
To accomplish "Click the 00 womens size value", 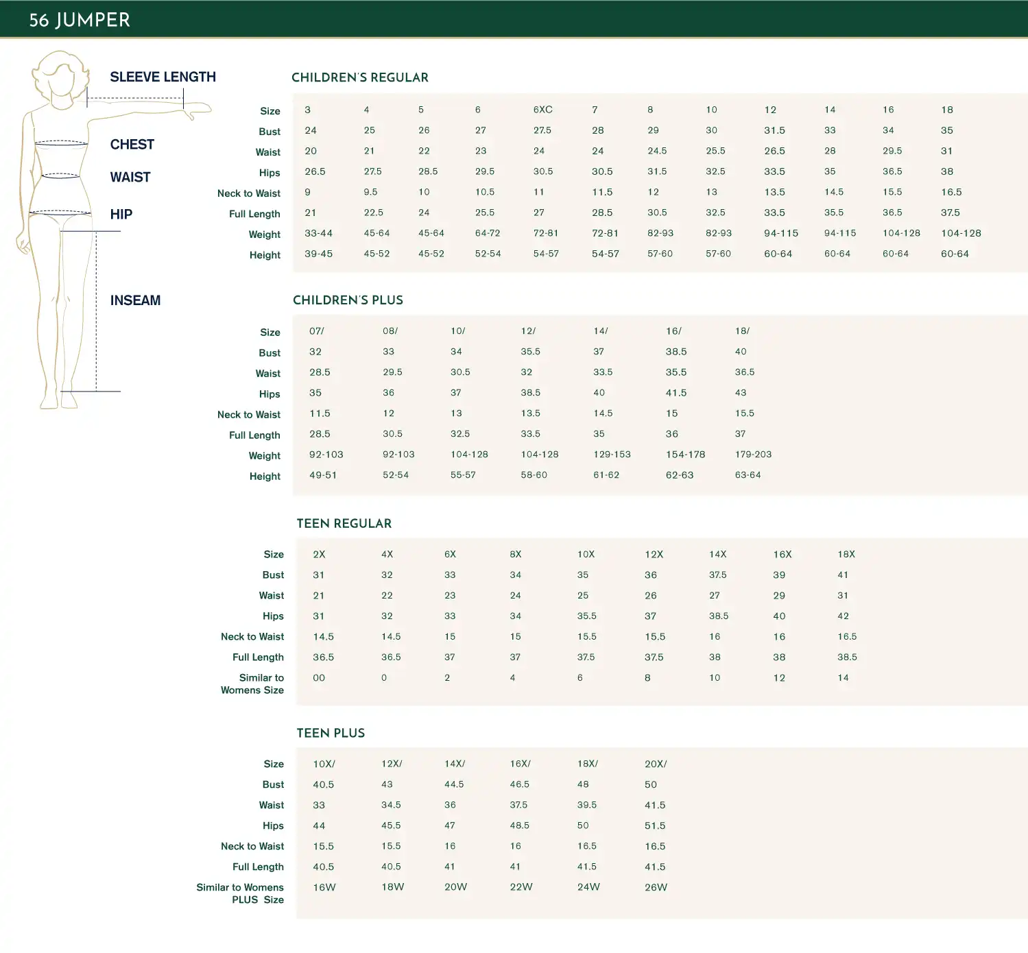I will coord(319,678).
